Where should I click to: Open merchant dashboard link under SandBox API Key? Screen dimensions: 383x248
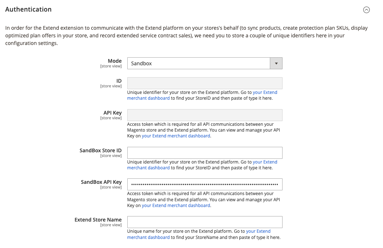[x=176, y=206]
